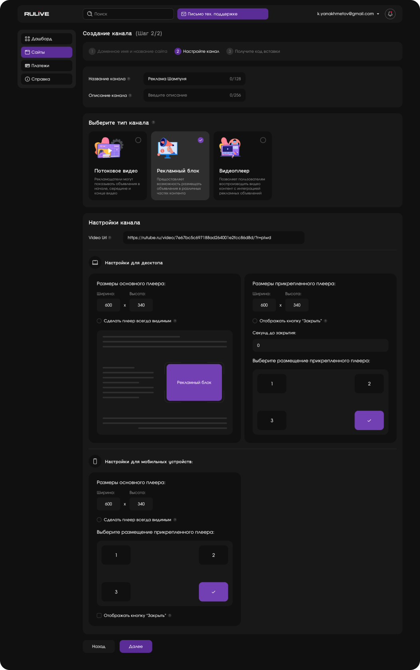Click Письмо тех. поддержке button
420x670 pixels.
click(223, 14)
